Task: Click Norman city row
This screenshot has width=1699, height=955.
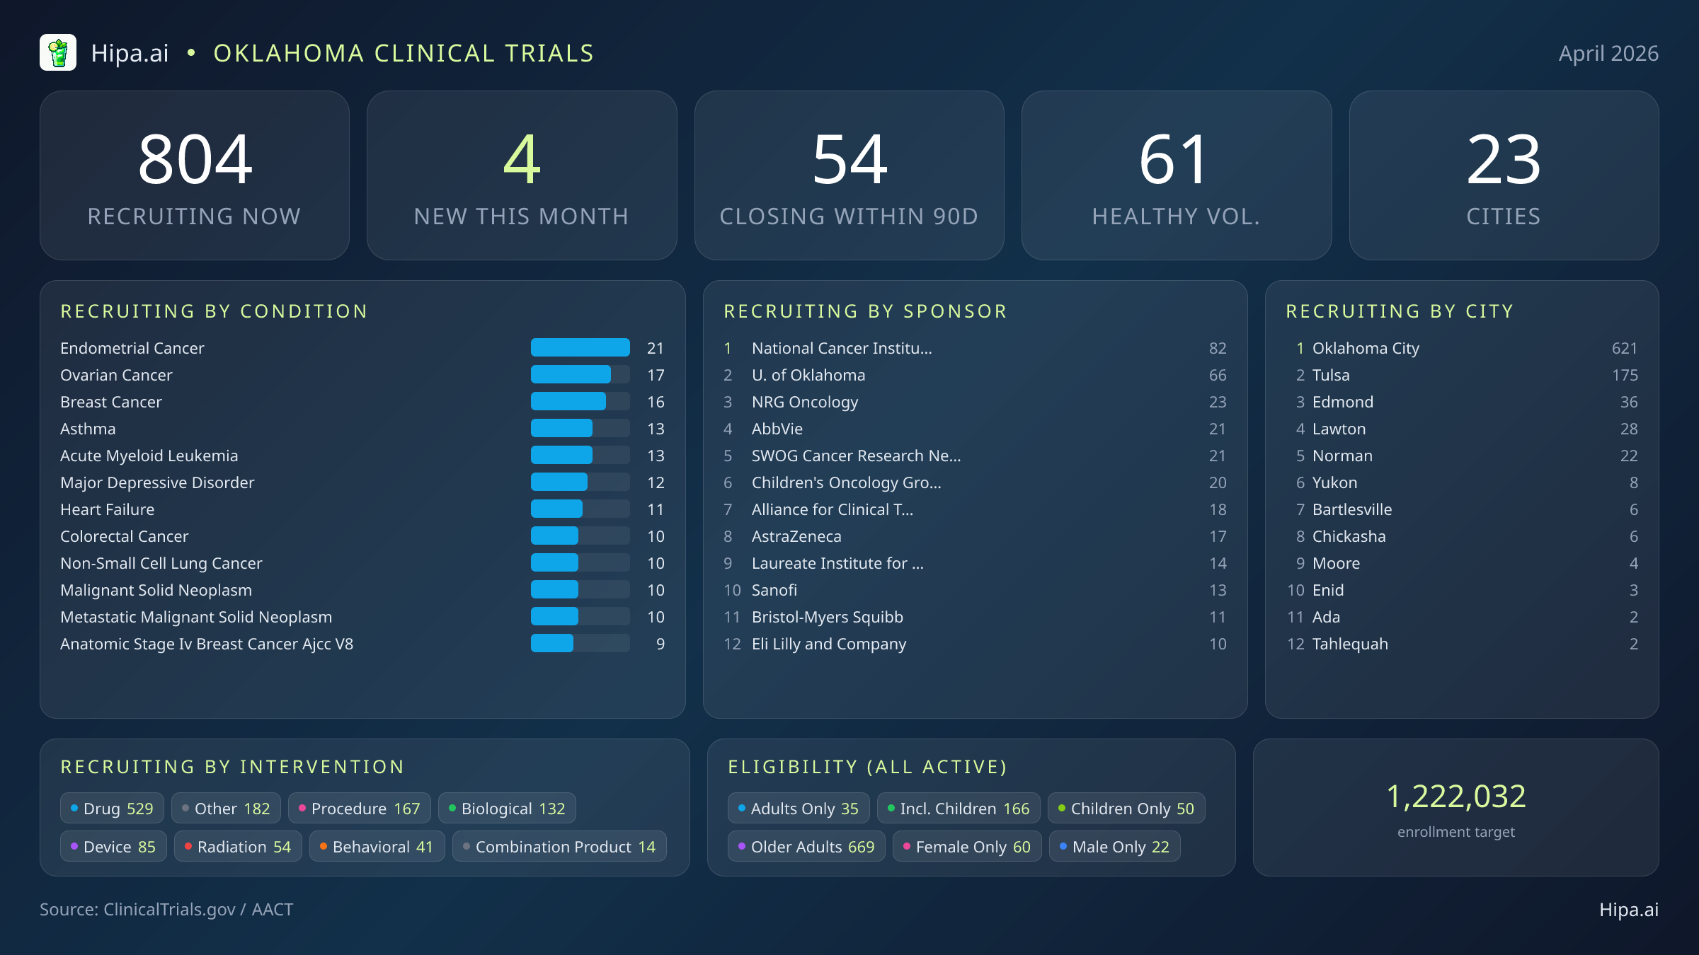Action: tap(1462, 456)
